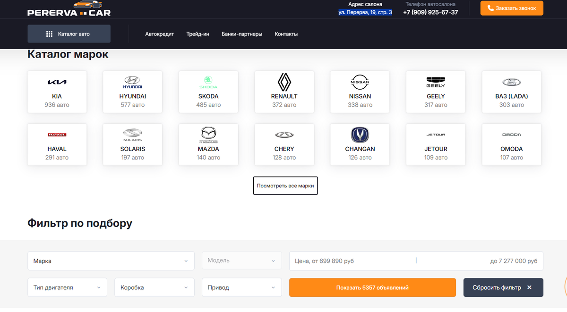
Task: Open the Коробка dropdown
Action: [155, 287]
